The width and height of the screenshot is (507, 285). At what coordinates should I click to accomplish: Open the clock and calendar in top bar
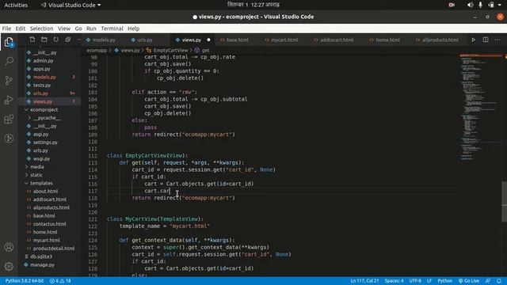pos(253,5)
